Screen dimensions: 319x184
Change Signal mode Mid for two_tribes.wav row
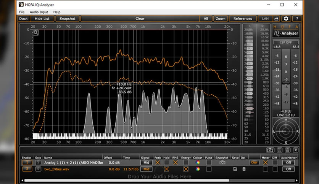point(146,169)
